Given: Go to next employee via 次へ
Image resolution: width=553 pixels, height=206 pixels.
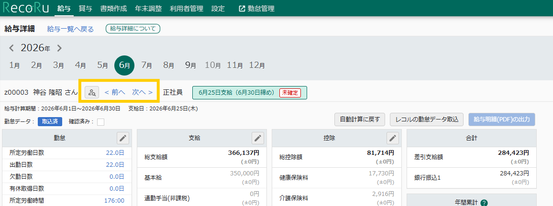Looking at the screenshot, I should tap(143, 92).
